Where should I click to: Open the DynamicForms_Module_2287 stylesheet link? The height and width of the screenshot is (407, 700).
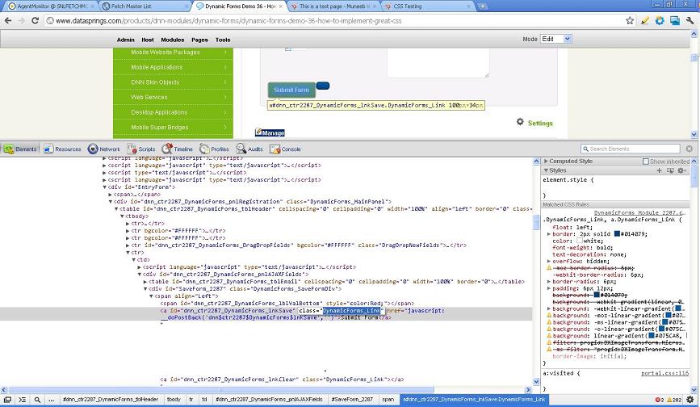pyautogui.click(x=639, y=213)
